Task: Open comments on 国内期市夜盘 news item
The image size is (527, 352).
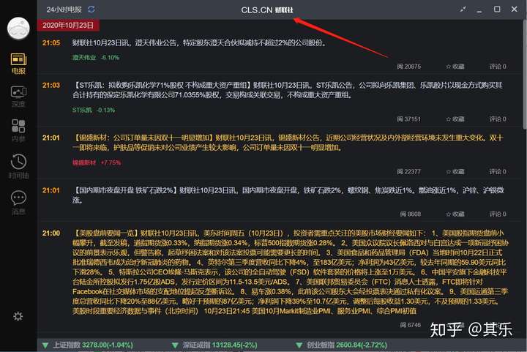Action: [498, 214]
